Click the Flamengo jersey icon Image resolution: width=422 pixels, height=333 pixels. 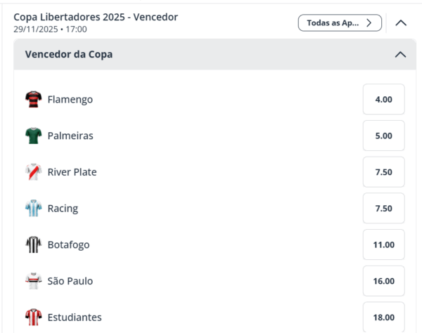coord(33,99)
